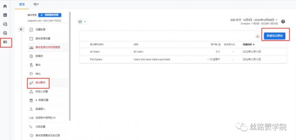Click the 创建媒体资源 button
The image size is (296, 140).
50,15
